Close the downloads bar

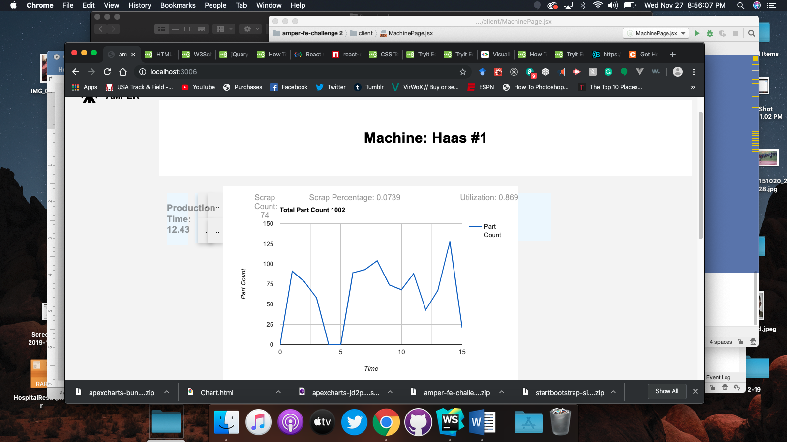click(696, 391)
